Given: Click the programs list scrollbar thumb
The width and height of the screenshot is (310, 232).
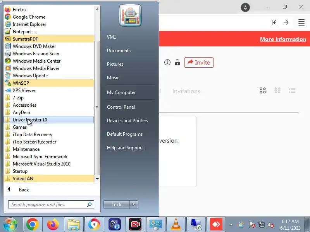Looking at the screenshot, I should click(x=97, y=108).
